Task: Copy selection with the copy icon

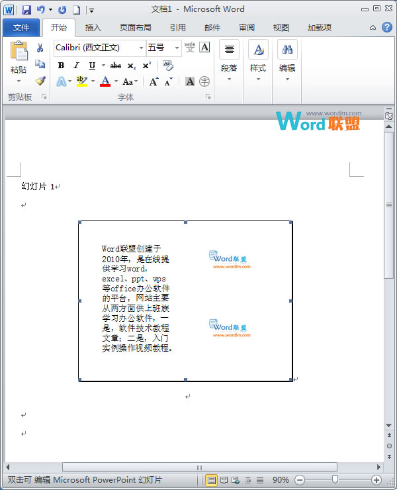Action: coord(40,64)
